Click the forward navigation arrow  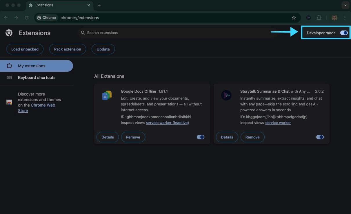pos(16,18)
